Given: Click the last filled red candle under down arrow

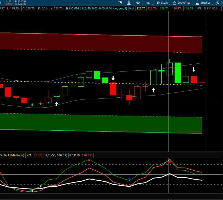Looking at the screenshot, I should pyautogui.click(x=194, y=79).
